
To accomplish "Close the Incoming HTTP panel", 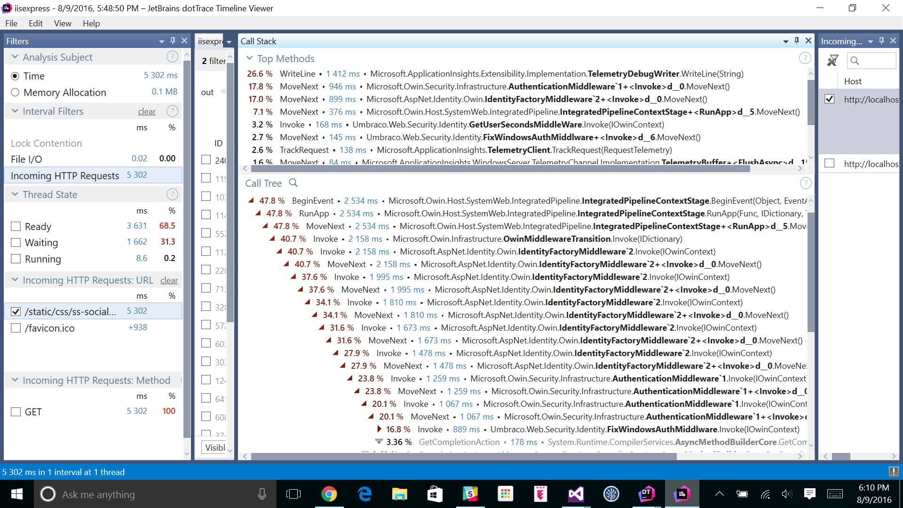I will (893, 41).
